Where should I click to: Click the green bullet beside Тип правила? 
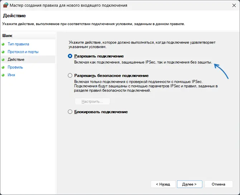[4, 44]
